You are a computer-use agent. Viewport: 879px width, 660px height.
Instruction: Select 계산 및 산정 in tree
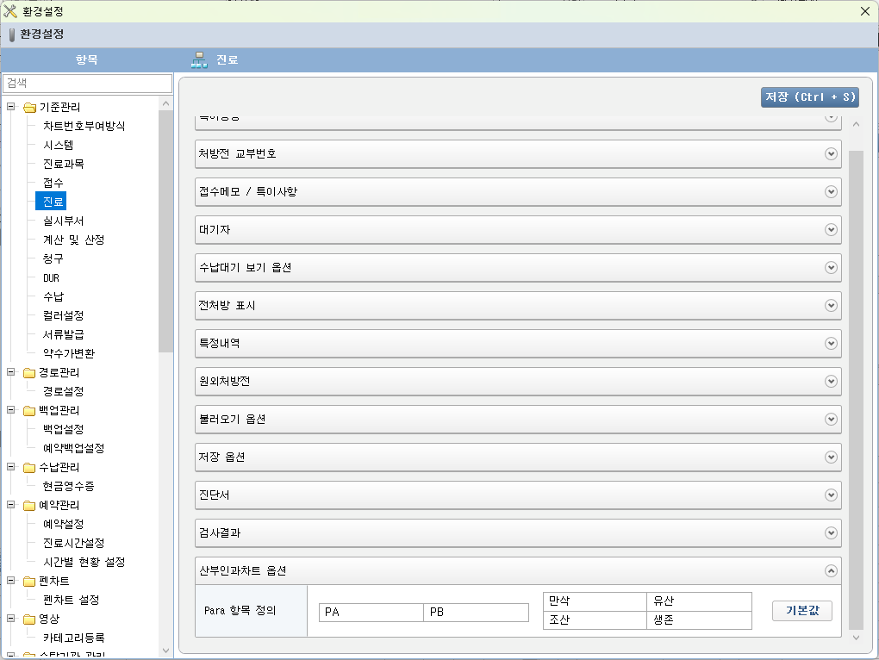[73, 240]
